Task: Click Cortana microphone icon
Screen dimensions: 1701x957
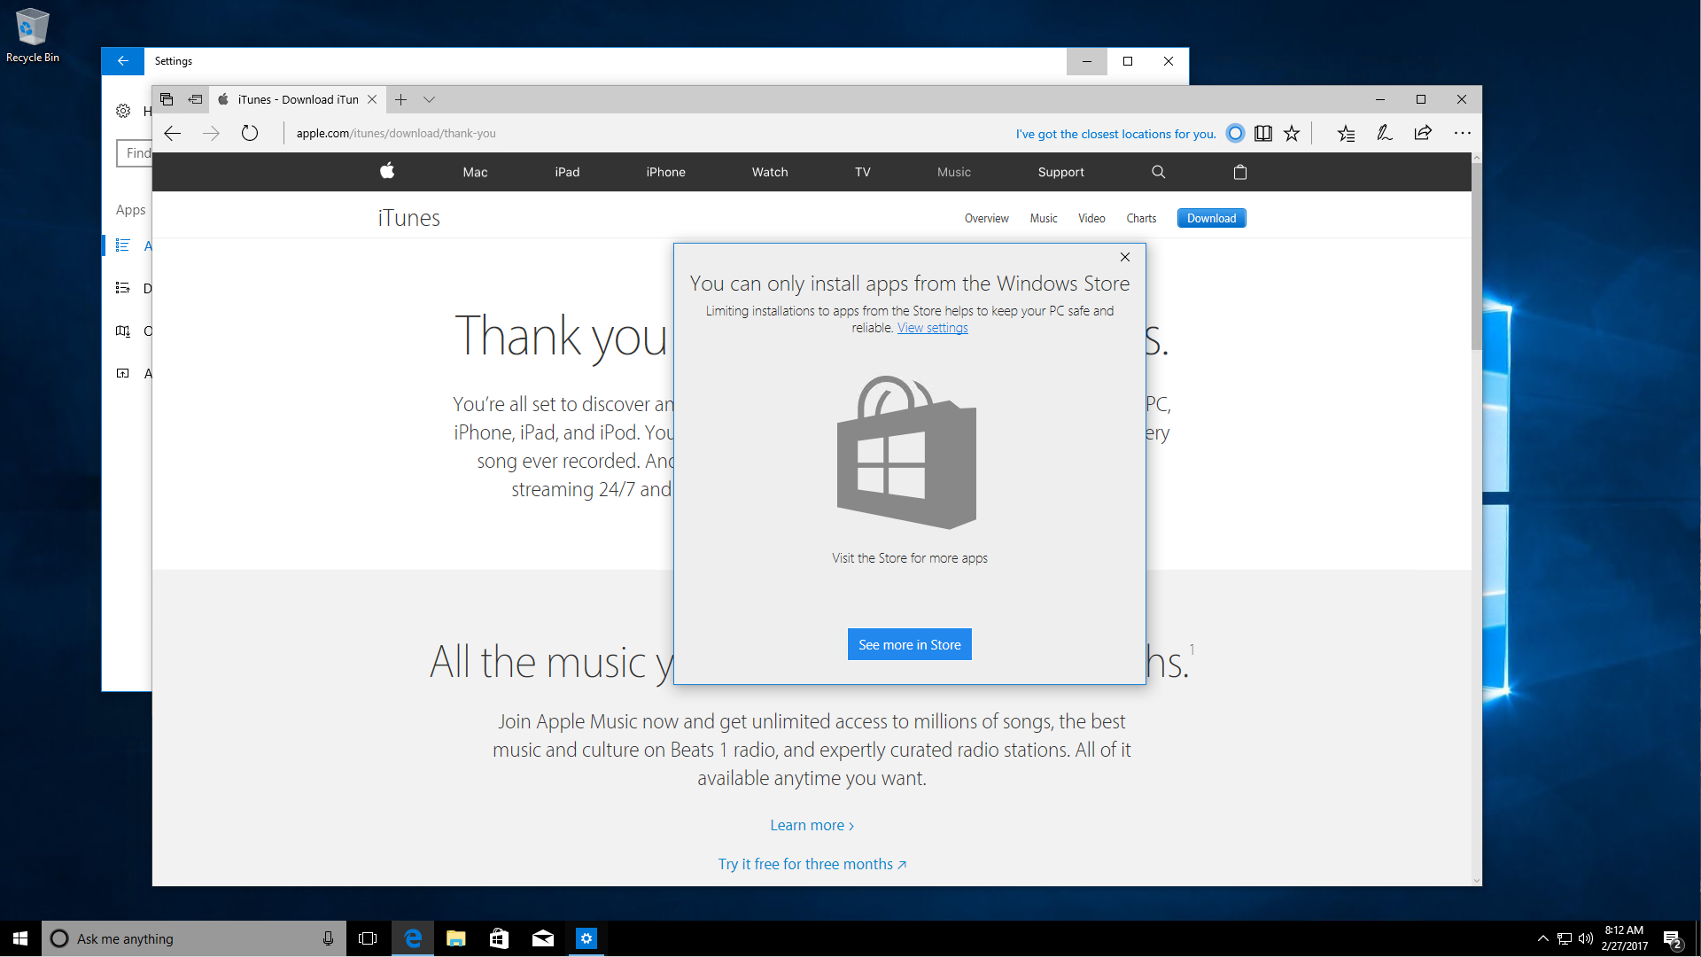Action: point(328,938)
